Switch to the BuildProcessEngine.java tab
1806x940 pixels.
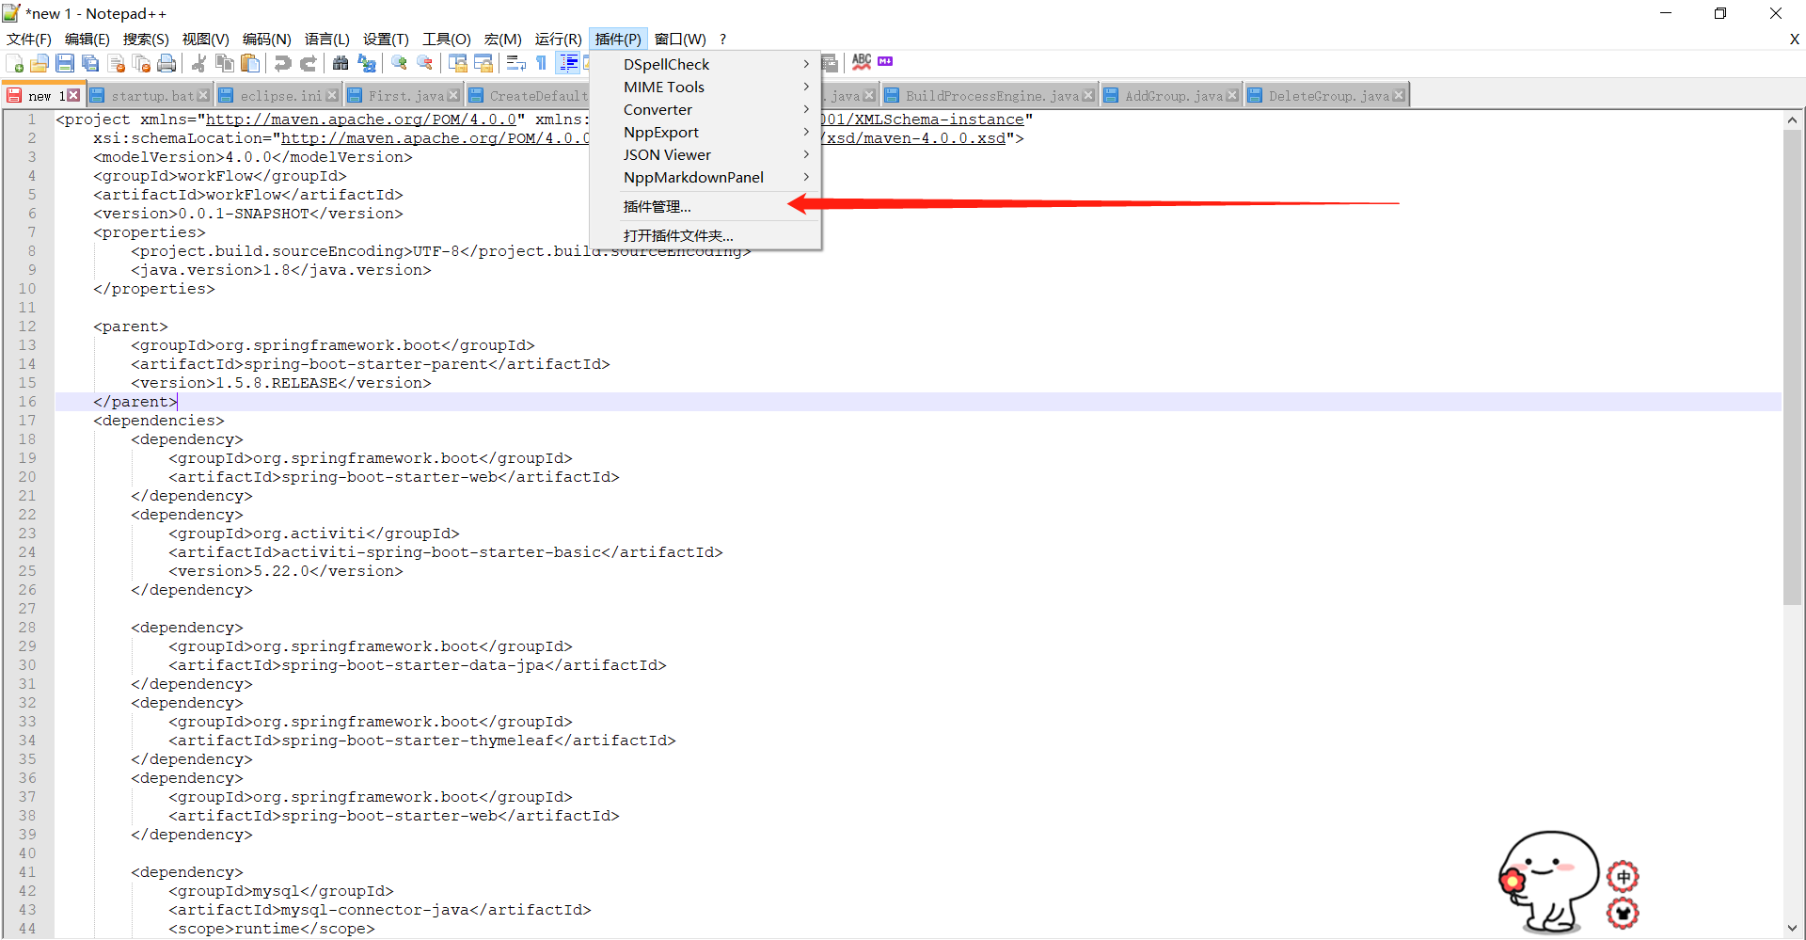point(989,96)
